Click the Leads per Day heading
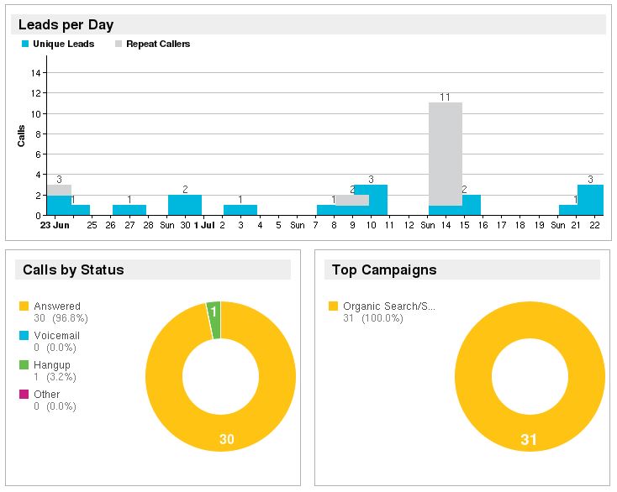The height and width of the screenshot is (492, 617). click(x=66, y=24)
